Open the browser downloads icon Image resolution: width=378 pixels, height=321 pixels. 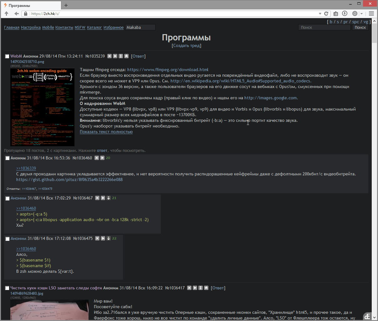(x=345, y=13)
